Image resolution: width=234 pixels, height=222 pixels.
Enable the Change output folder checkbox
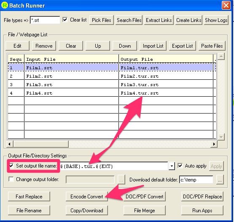pyautogui.click(x=11, y=179)
